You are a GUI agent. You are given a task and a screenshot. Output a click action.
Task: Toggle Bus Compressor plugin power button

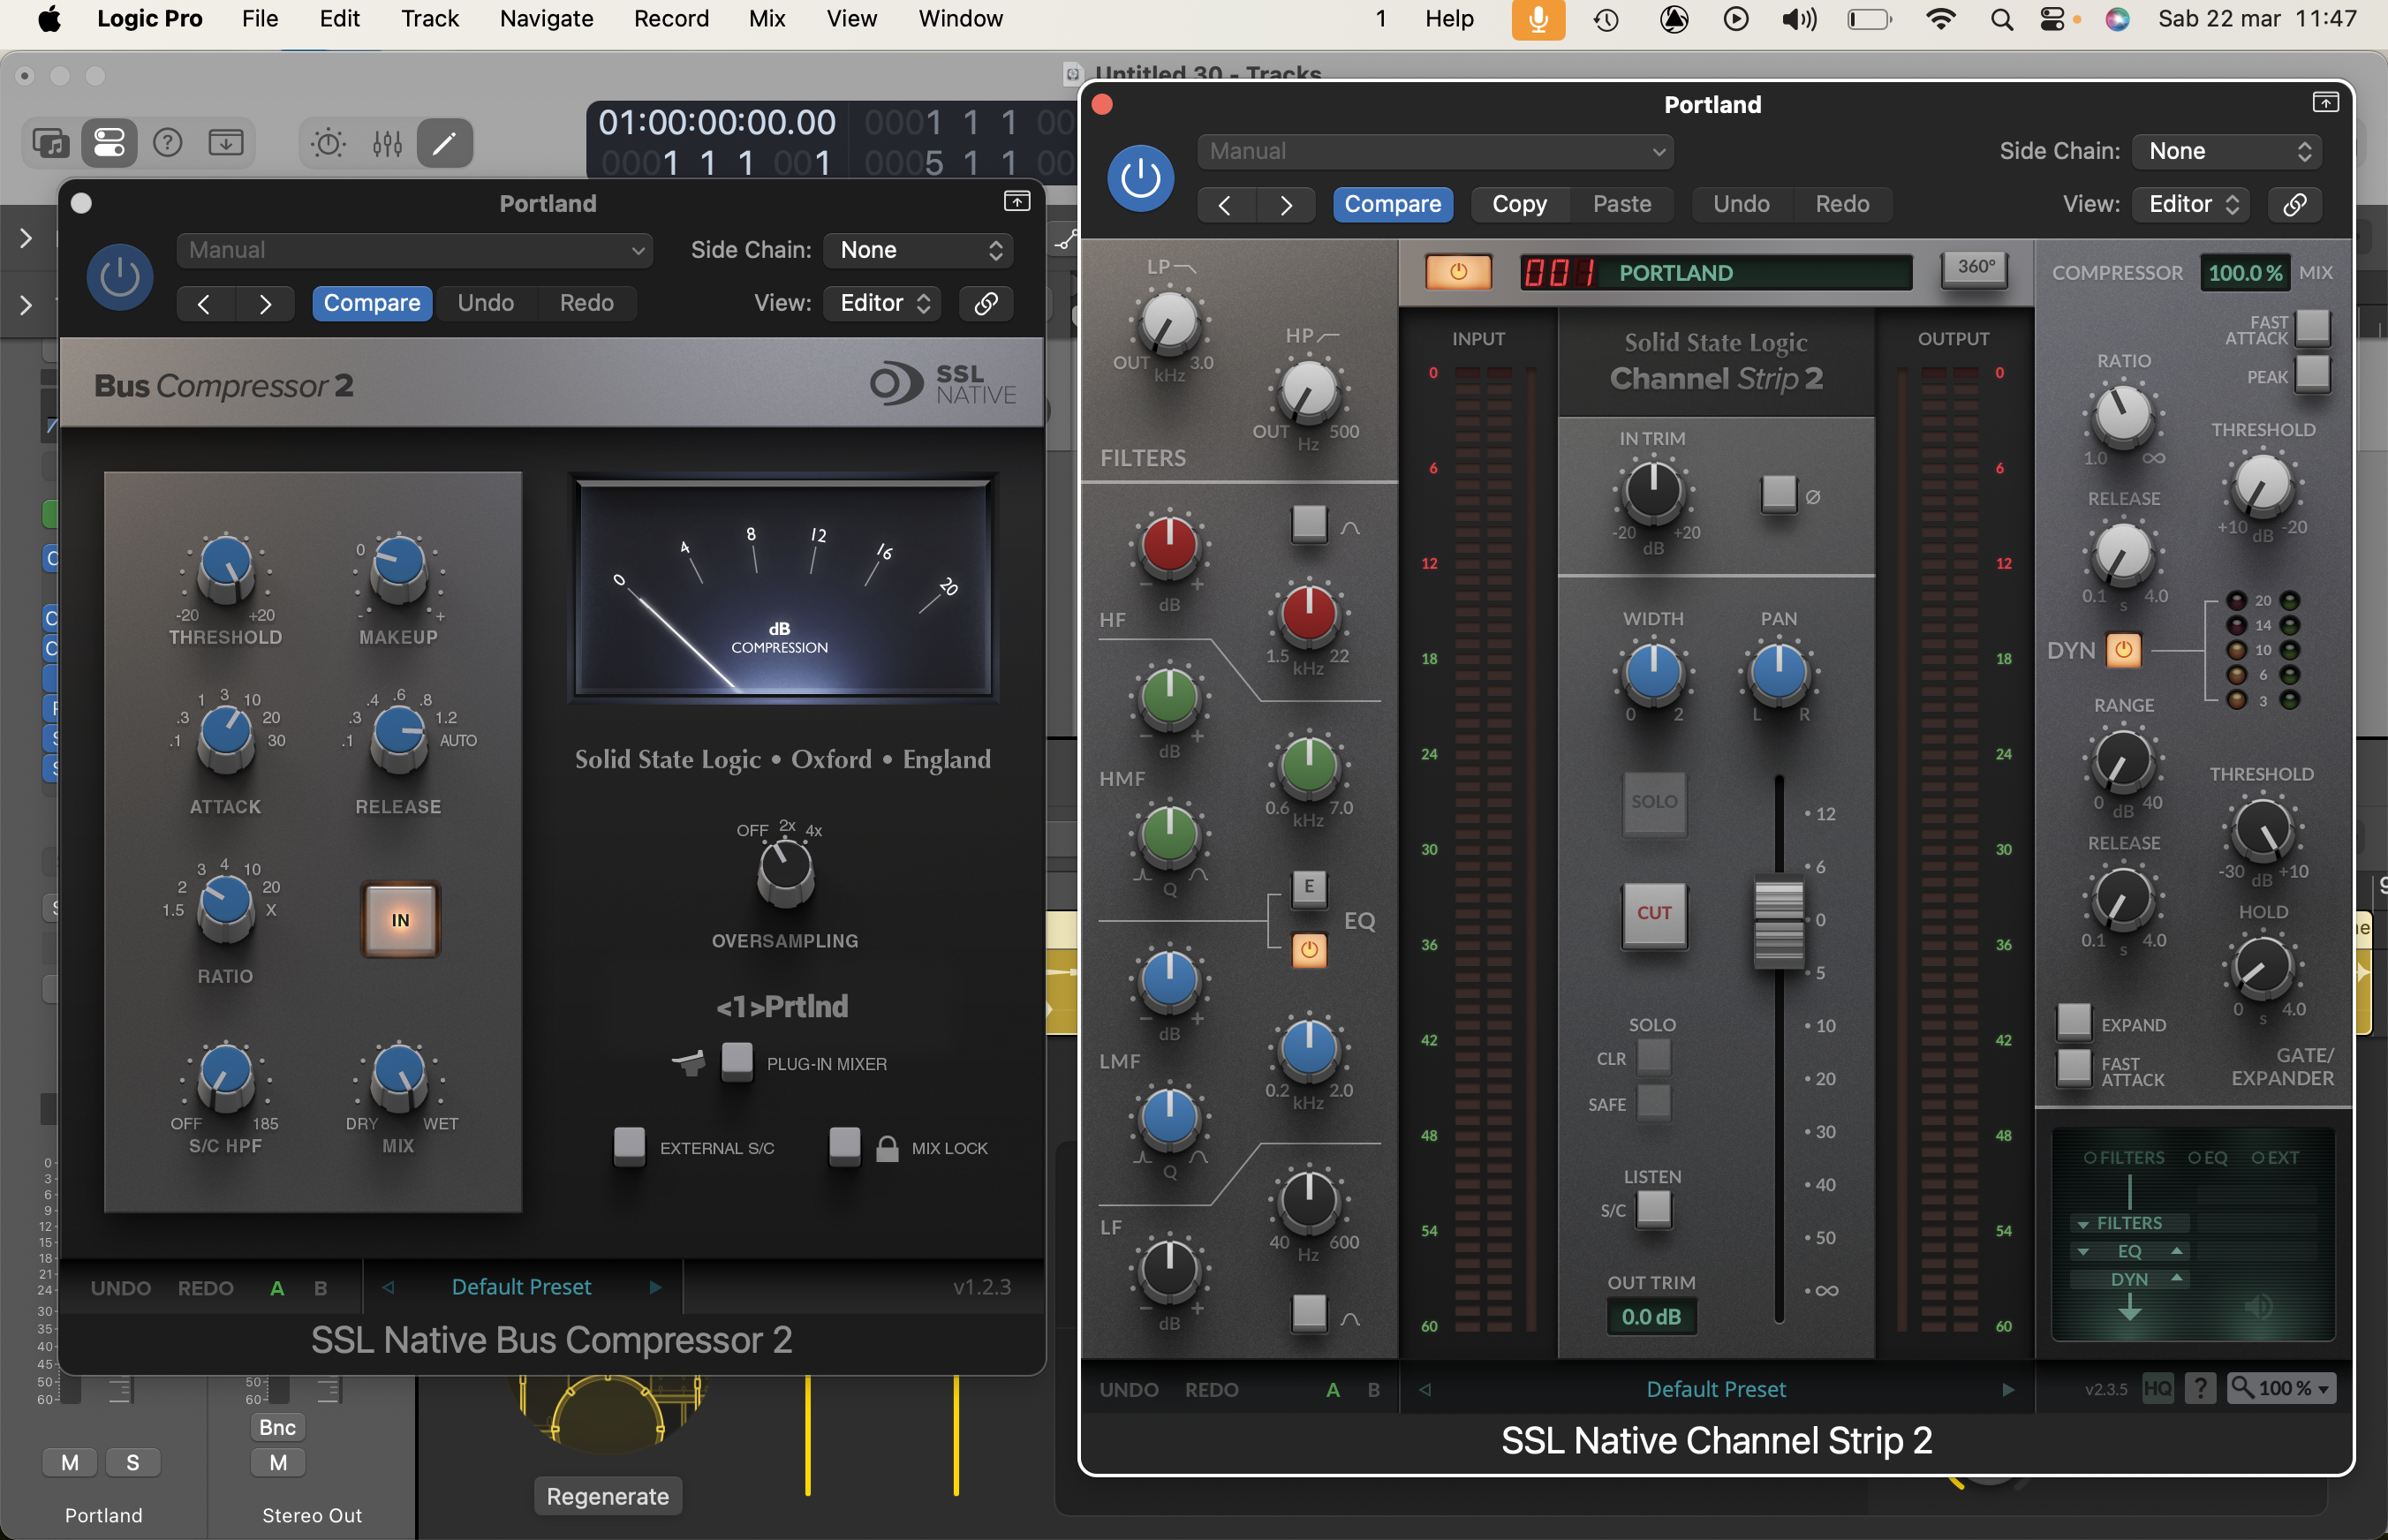[119, 277]
